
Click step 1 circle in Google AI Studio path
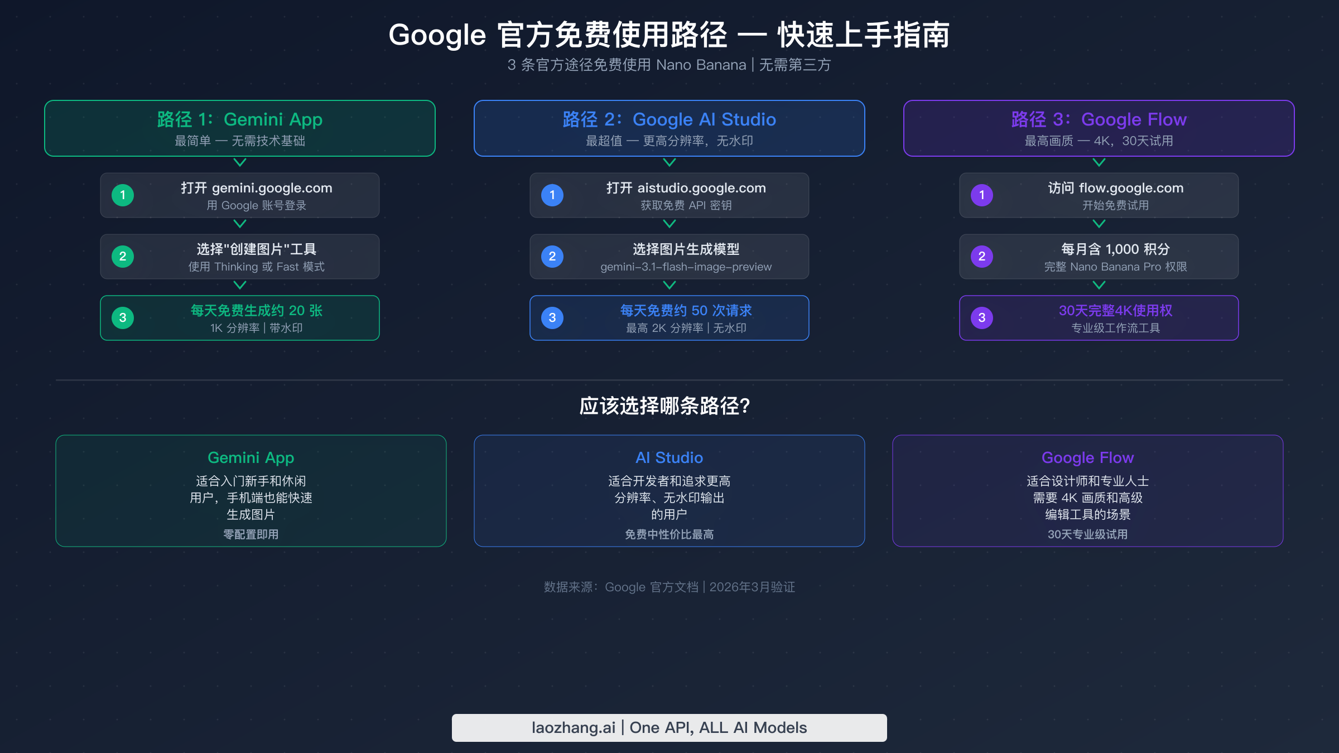coord(552,195)
